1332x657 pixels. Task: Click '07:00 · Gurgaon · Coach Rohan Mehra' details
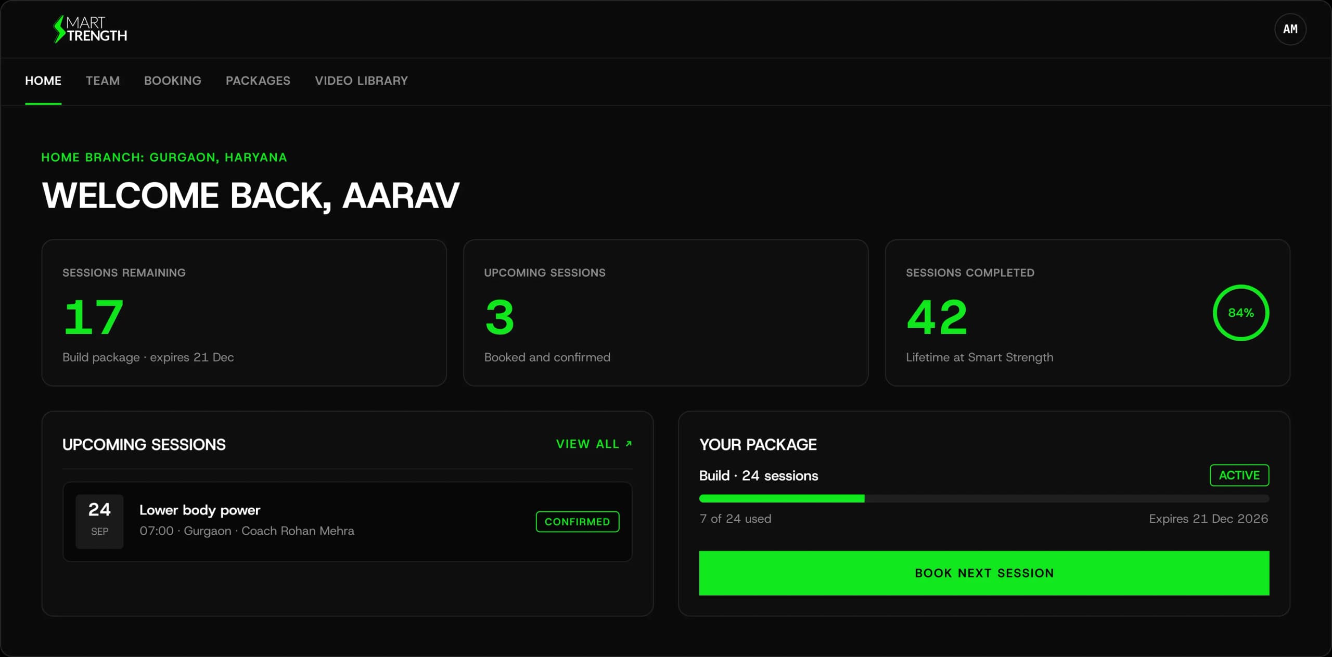[247, 531]
